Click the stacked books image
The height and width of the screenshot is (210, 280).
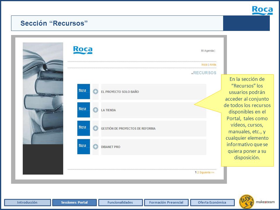tap(43, 93)
